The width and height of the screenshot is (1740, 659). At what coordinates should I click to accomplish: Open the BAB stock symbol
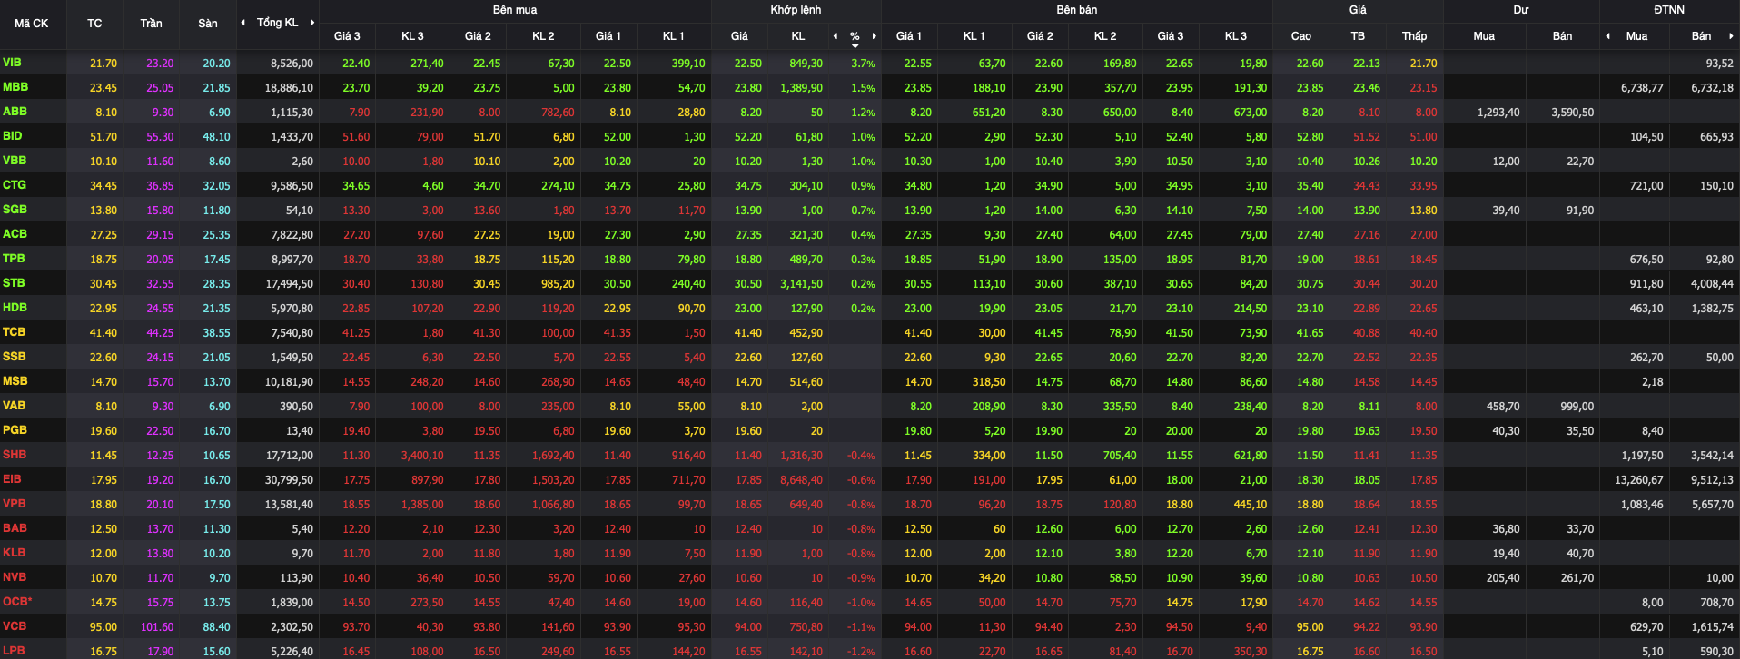click(x=15, y=528)
